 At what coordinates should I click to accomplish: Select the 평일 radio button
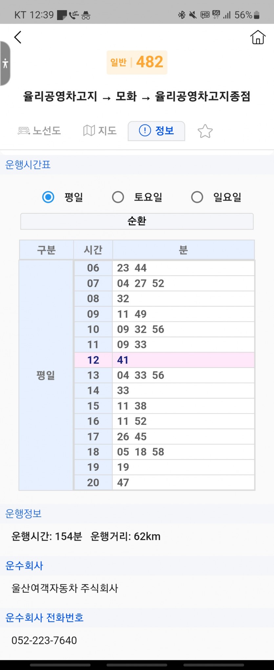coord(48,197)
